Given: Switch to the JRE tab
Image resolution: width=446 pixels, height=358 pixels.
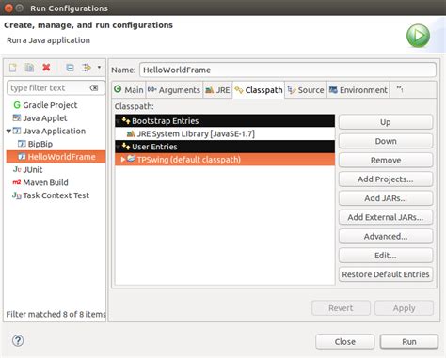Looking at the screenshot, I should click(x=217, y=90).
